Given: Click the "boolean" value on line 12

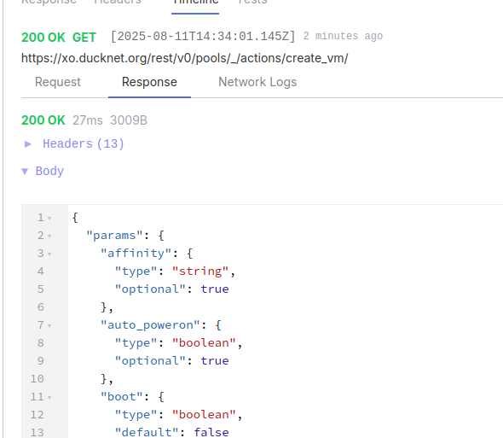Looking at the screenshot, I should pyautogui.click(x=204, y=415).
